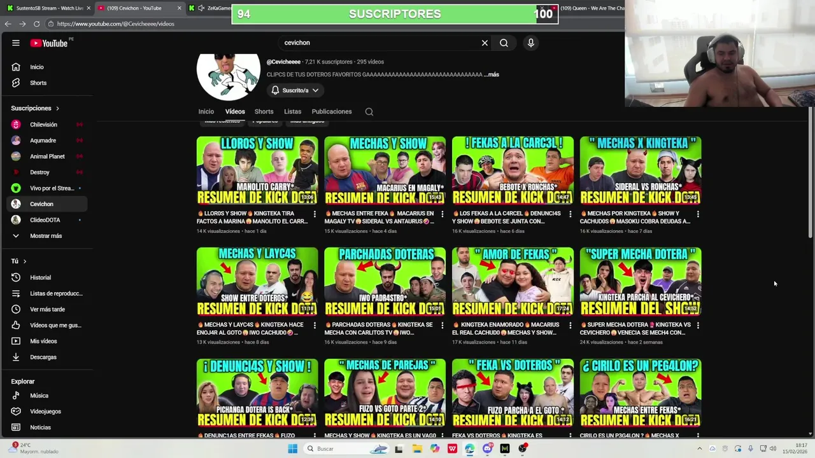Play CIRILO ES UN PEG4LON thumbnail
Viewport: 815px width, 458px height.
tap(641, 392)
